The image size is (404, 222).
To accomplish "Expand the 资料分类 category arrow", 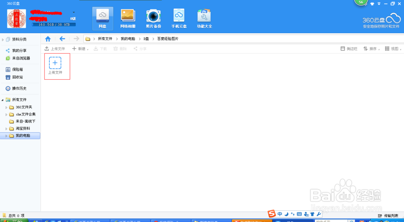I will (x=3, y=40).
